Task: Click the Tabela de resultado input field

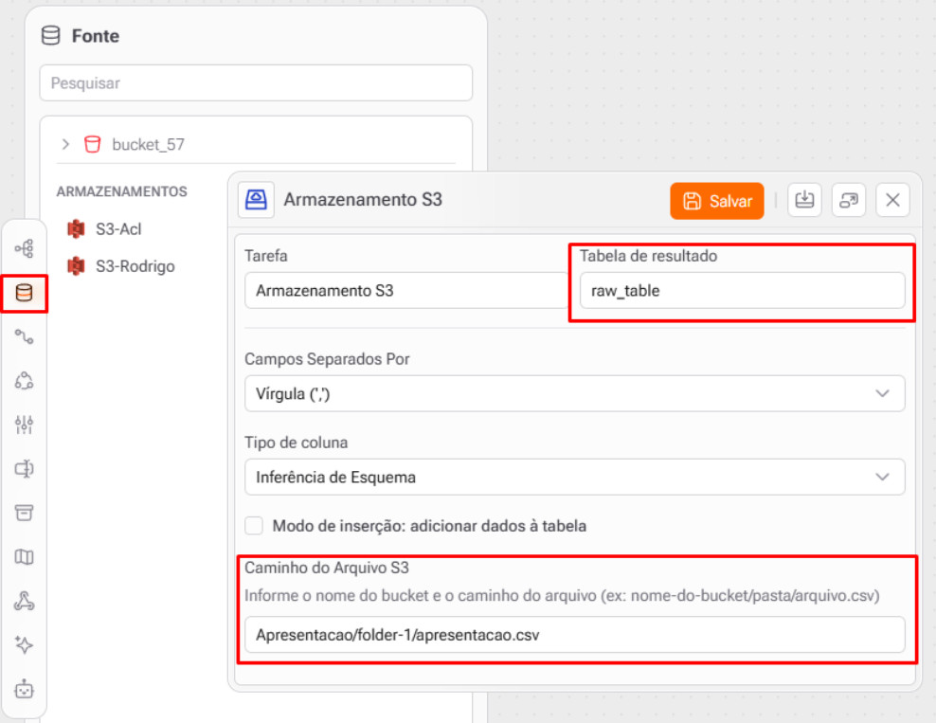Action: (742, 291)
